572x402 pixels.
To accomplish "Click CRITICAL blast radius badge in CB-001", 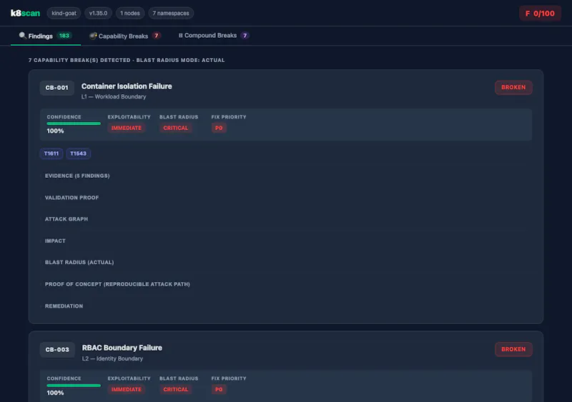I will pos(175,128).
